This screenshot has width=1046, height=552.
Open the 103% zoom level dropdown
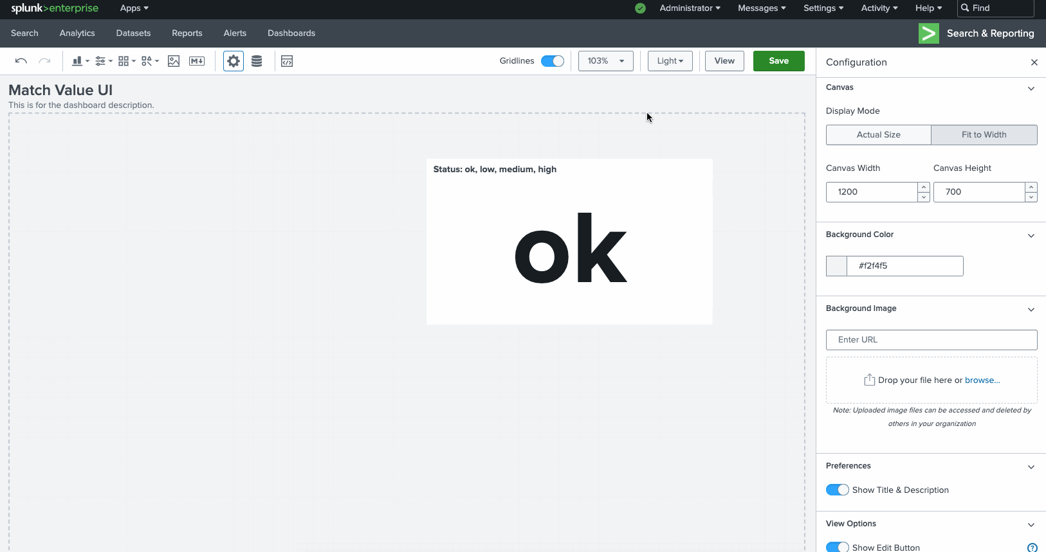(x=605, y=61)
